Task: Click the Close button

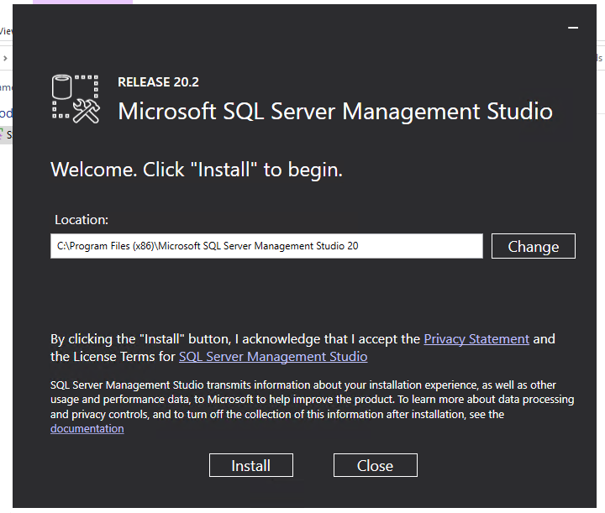Action: coord(375,465)
